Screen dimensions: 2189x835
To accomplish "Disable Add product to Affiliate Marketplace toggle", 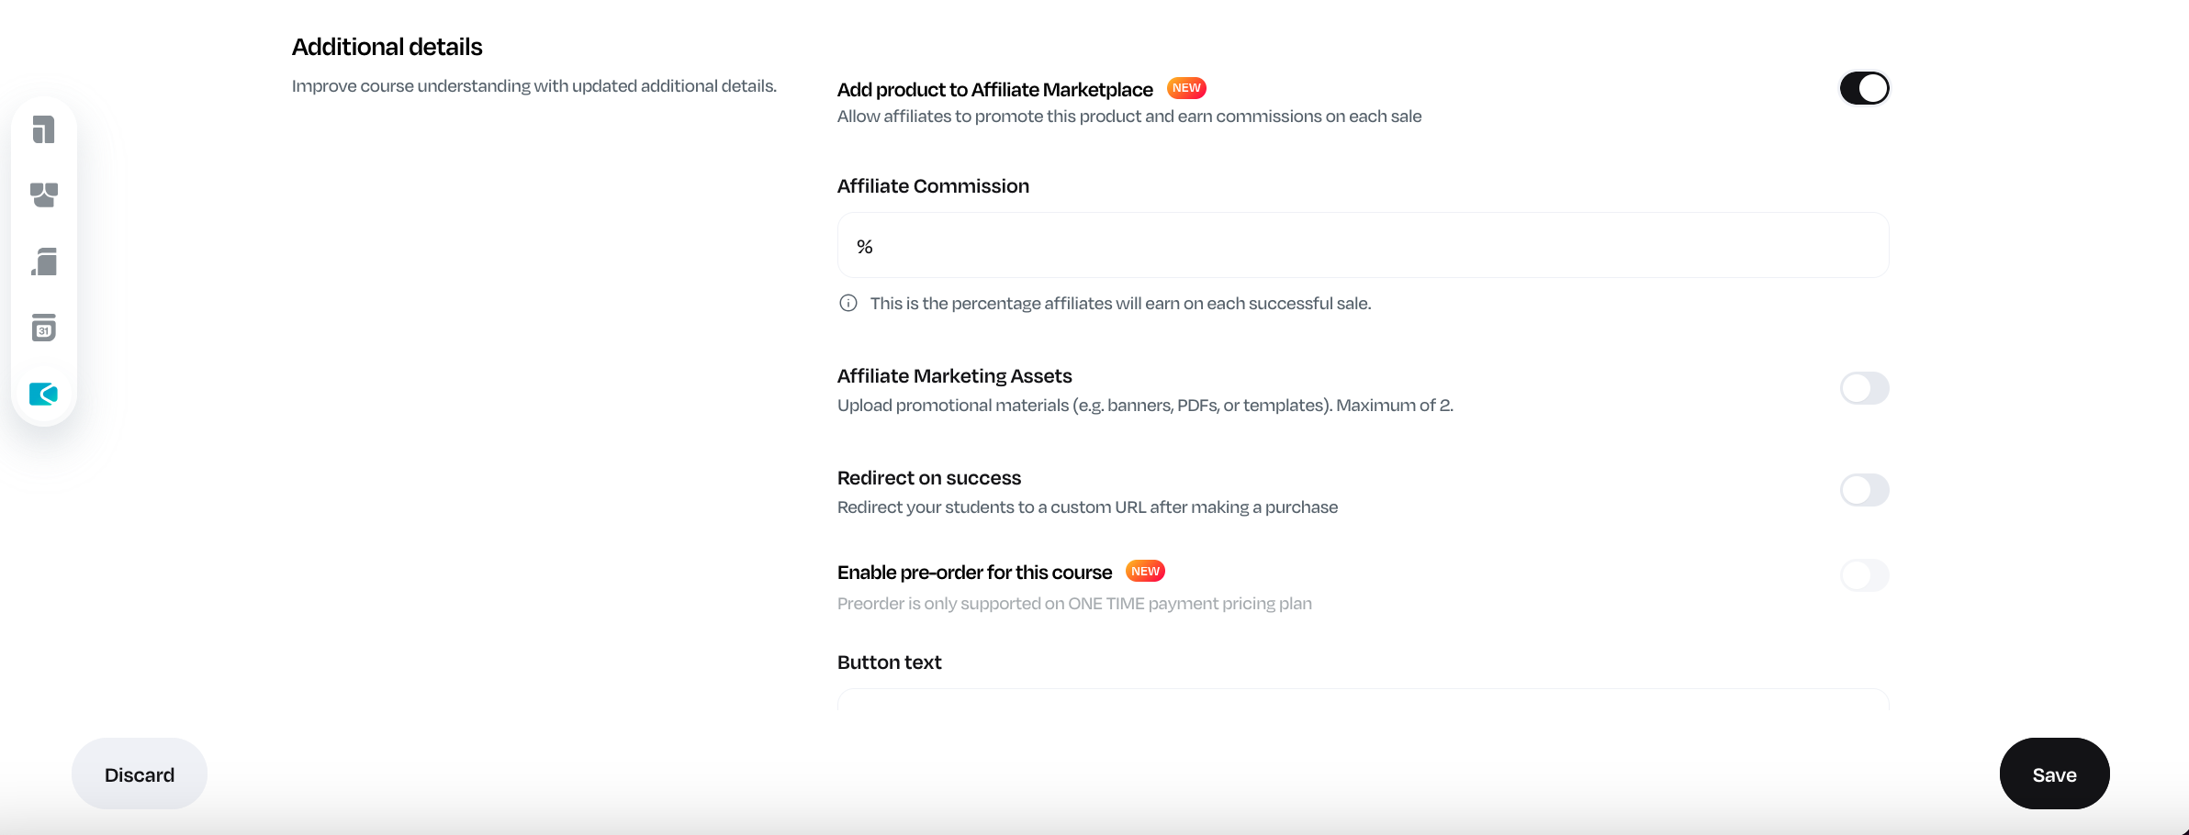I will 1864,88.
